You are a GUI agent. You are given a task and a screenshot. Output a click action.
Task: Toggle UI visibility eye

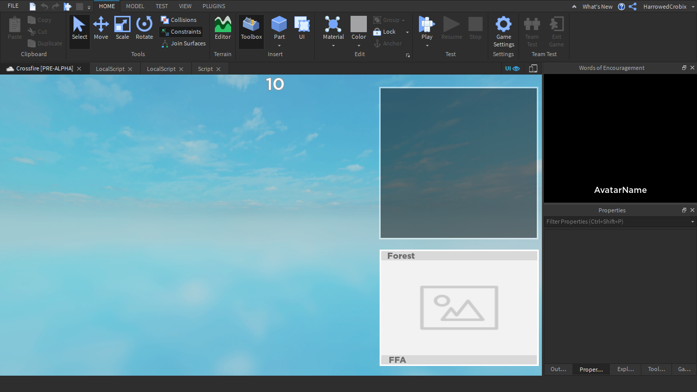click(512, 68)
